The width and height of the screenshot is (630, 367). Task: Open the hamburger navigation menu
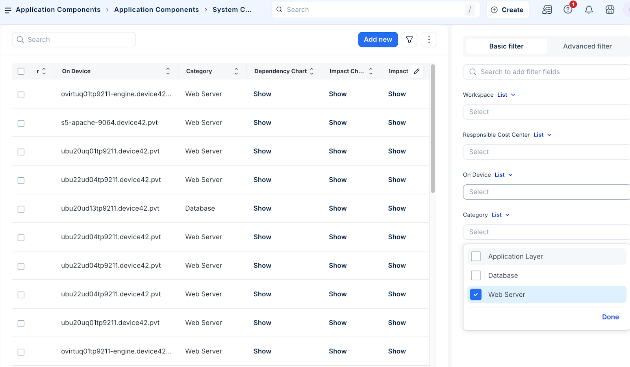8,10
